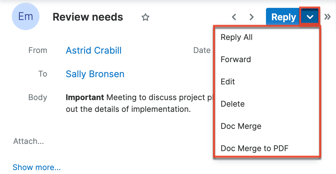Expand fields with Show more link
This screenshot has width=336, height=174.
[x=36, y=167]
